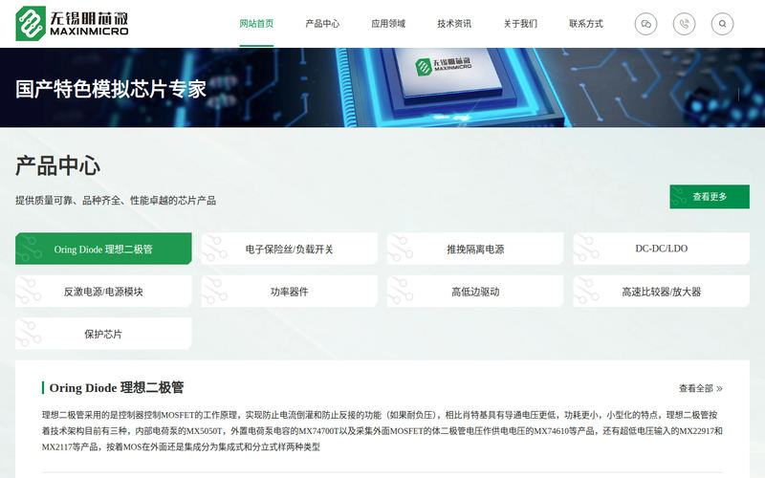Click banner headline 国产特色模拟芯片专家
The height and width of the screenshot is (478, 765).
[111, 89]
